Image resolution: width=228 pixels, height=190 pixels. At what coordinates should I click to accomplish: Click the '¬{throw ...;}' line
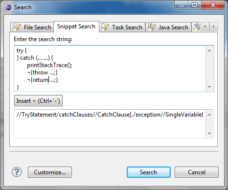pos(42,72)
